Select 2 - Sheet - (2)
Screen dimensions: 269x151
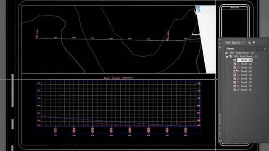(245, 64)
